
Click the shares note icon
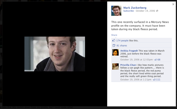tap(114, 46)
